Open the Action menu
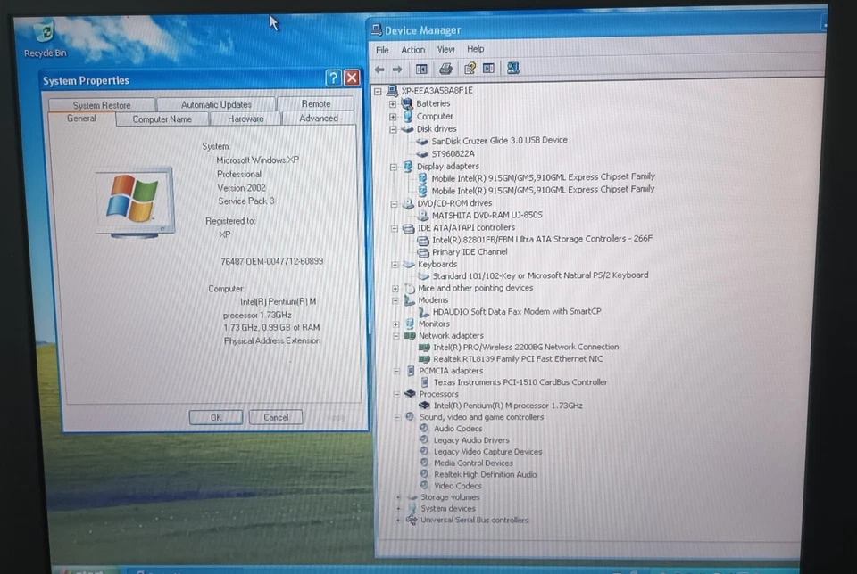This screenshot has height=574, width=857. click(x=412, y=49)
